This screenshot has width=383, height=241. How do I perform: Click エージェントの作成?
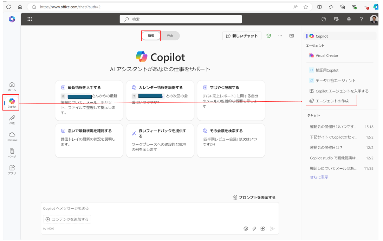(x=329, y=101)
